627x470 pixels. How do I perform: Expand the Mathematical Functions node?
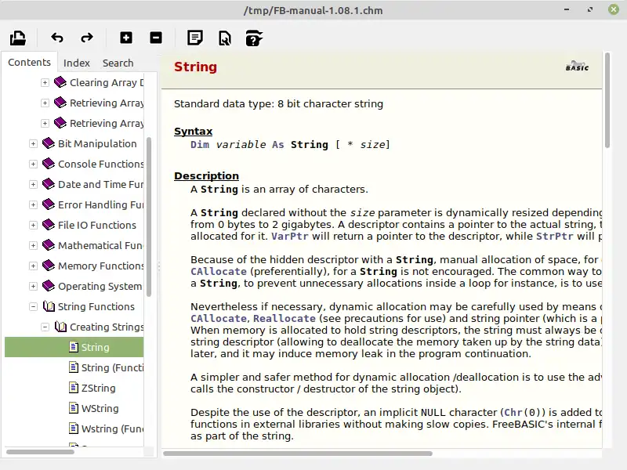tap(33, 246)
